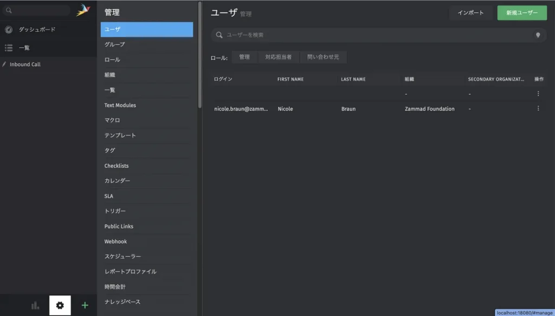Click the admin menu scrollbar handle

point(199,55)
